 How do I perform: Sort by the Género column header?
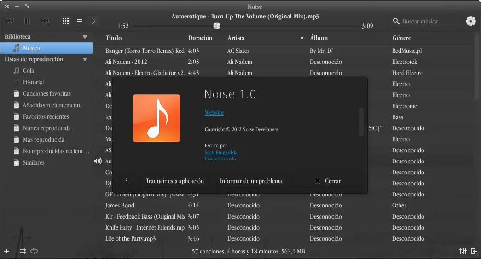click(x=402, y=38)
